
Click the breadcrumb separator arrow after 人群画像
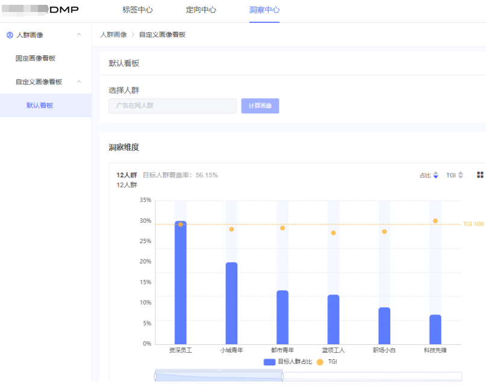tap(133, 35)
